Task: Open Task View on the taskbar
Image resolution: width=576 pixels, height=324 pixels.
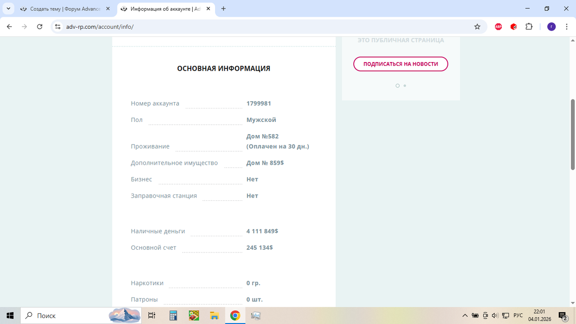Action: tap(152, 315)
